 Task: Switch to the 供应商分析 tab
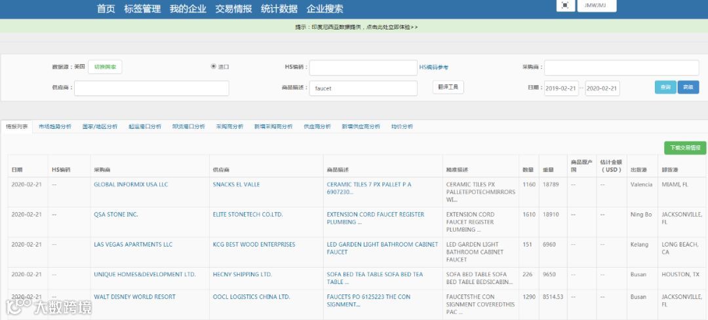click(x=317, y=127)
